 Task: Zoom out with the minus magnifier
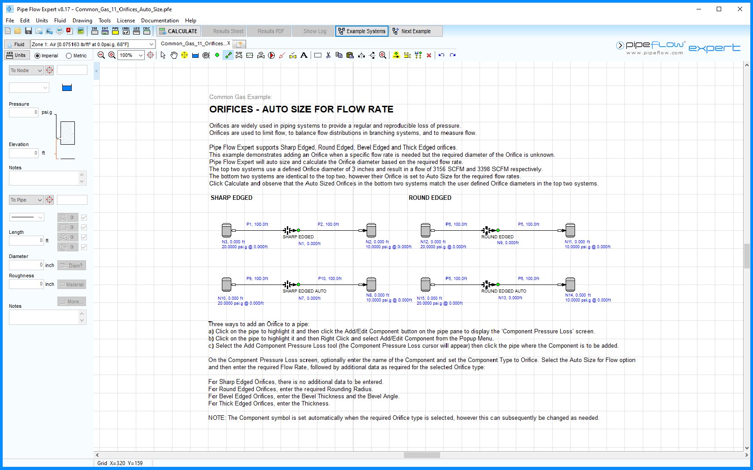coord(101,55)
